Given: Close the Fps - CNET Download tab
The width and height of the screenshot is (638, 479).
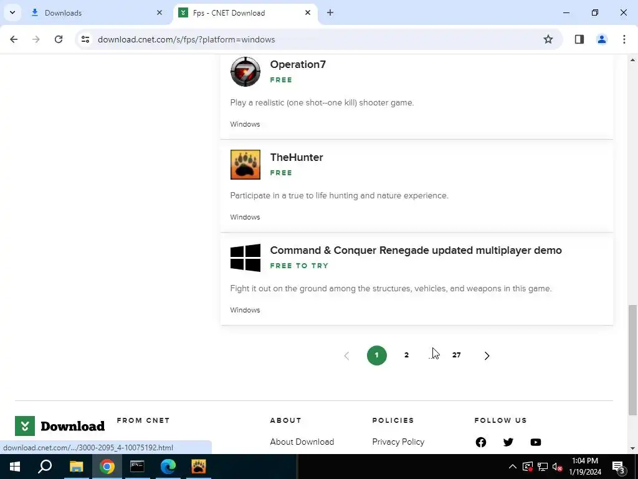Looking at the screenshot, I should click(308, 12).
